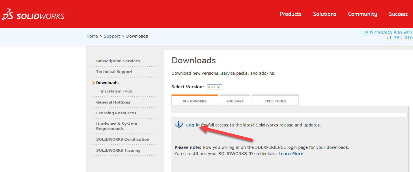Select Downloads in the sidebar
This screenshot has height=172, width=413.
click(107, 83)
